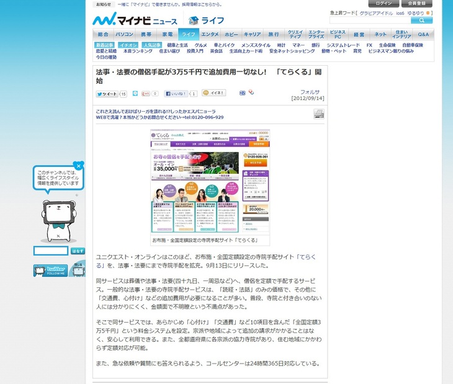Click the mixi イイネ! button
453x384 pixels.
(x=215, y=93)
